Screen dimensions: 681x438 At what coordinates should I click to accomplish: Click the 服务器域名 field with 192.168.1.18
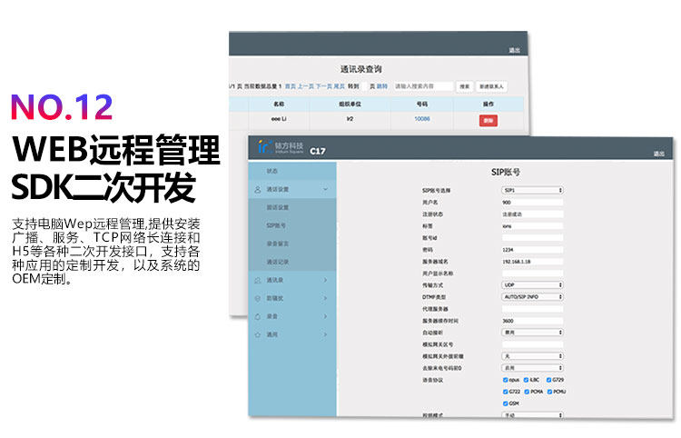point(532,262)
